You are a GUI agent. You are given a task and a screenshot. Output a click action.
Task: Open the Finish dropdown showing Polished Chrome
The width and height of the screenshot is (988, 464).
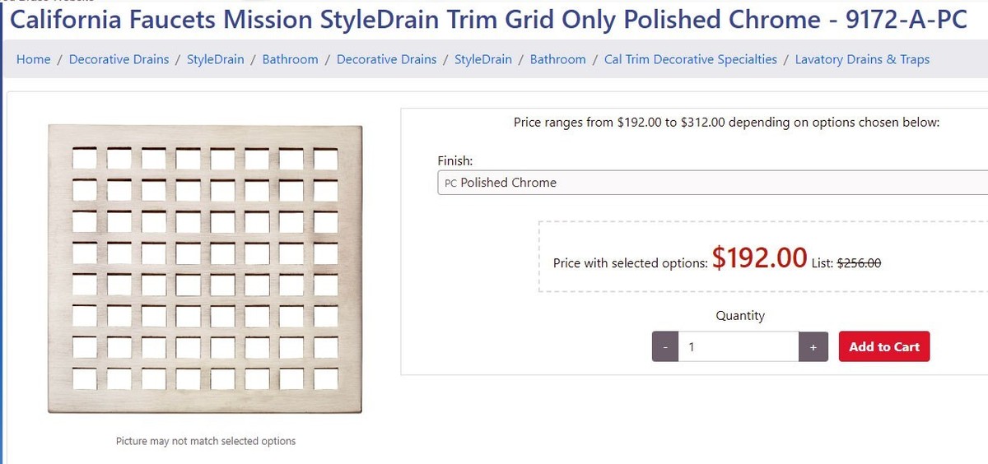tap(712, 183)
